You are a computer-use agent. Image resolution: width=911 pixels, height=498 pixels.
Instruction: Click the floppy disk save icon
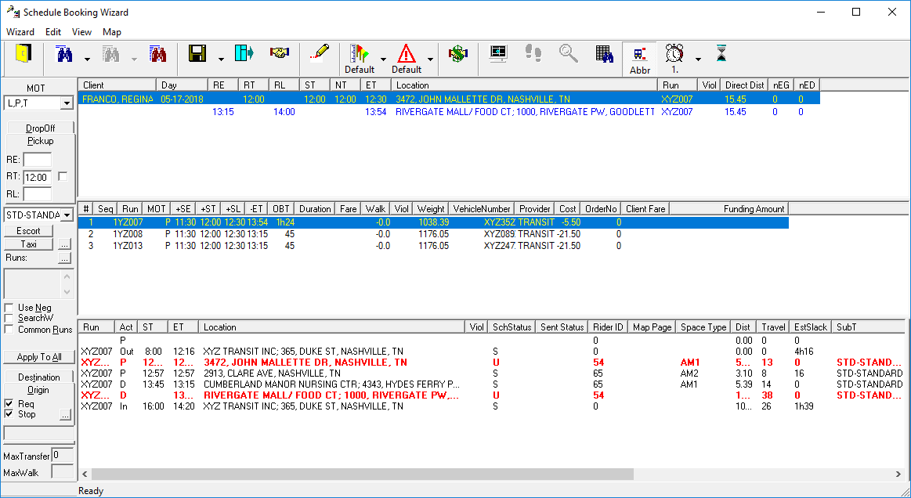click(197, 54)
